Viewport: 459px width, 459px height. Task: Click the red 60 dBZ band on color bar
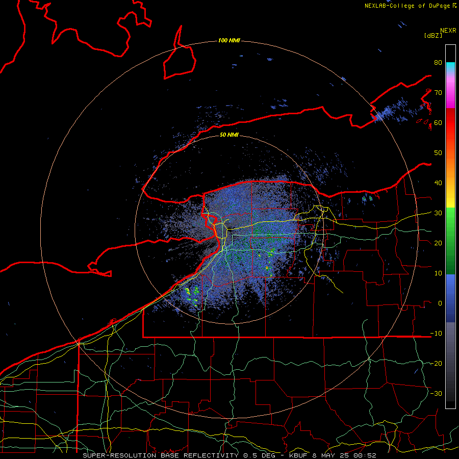click(x=450, y=123)
